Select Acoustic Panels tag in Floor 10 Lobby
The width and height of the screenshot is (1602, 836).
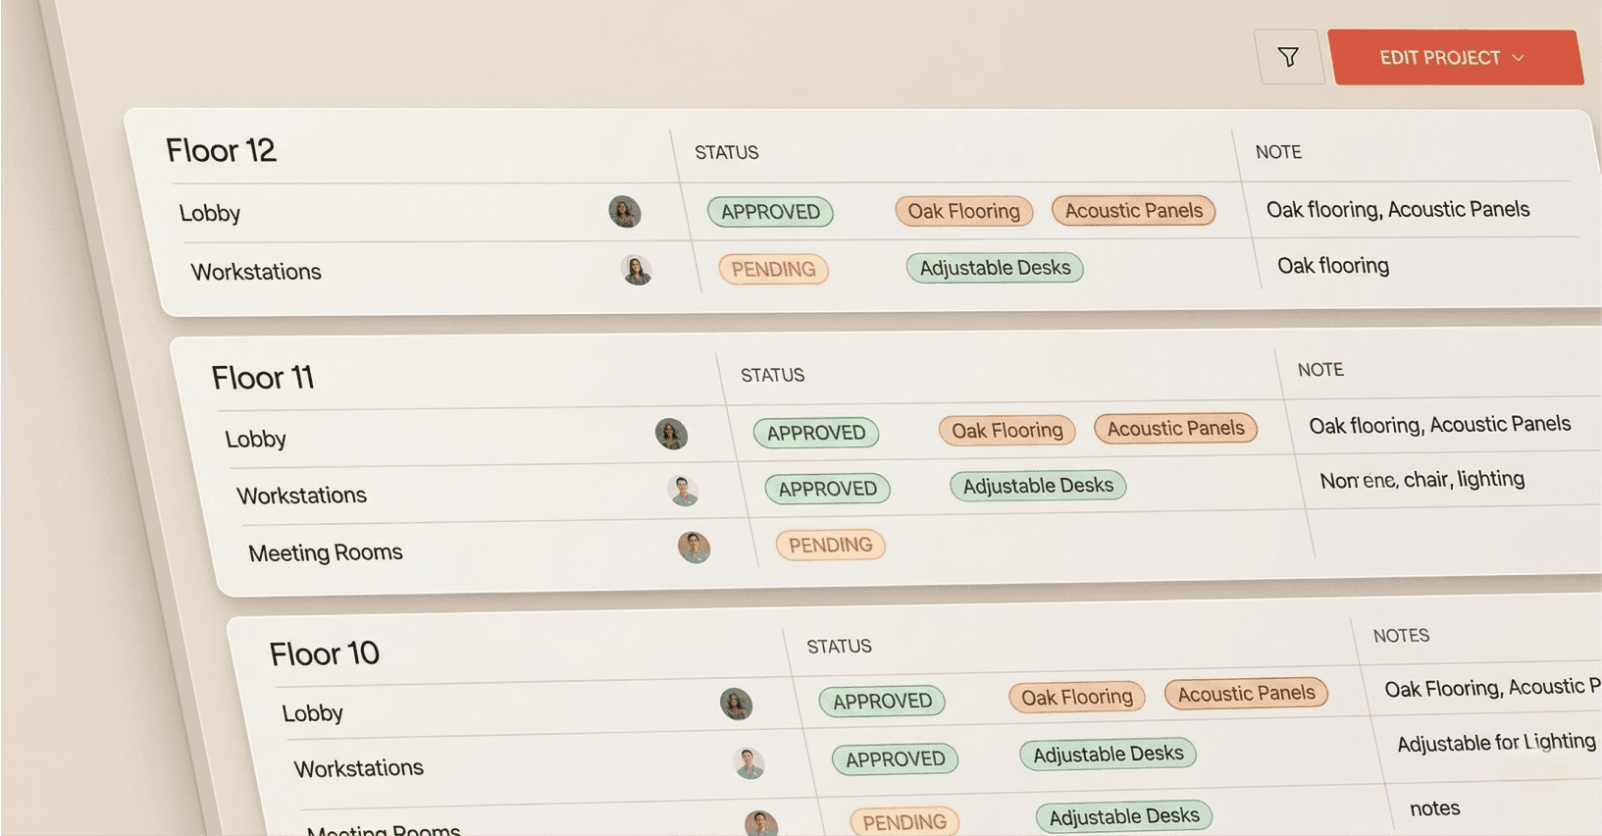[x=1247, y=694]
